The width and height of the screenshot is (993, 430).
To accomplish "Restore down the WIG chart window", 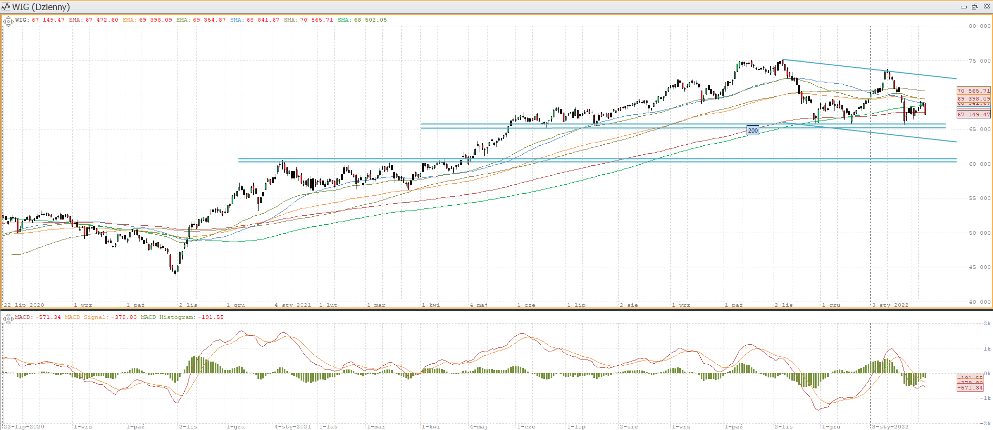I will point(975,7).
